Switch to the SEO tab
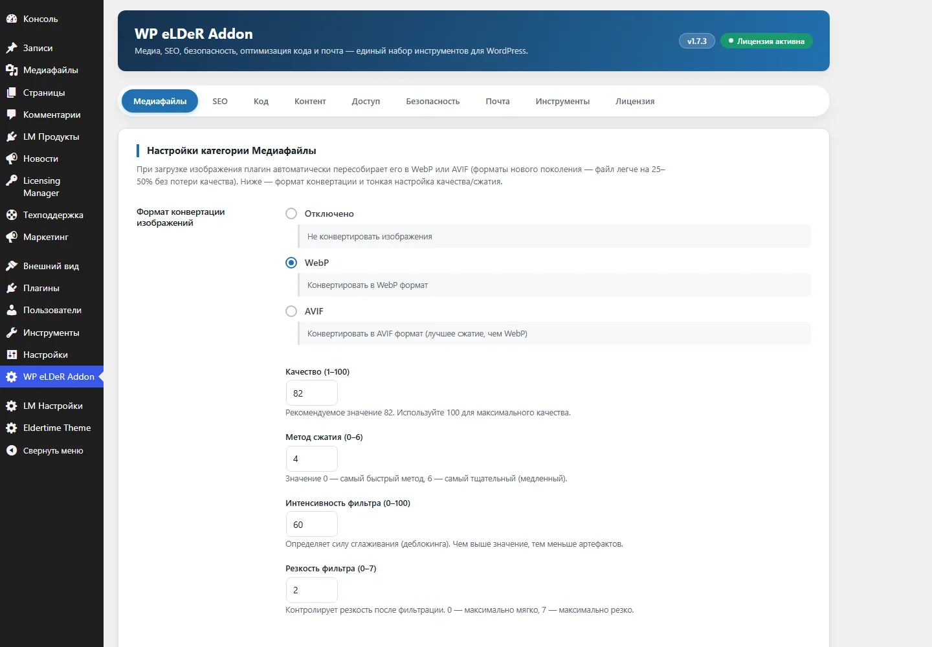 [x=220, y=101]
